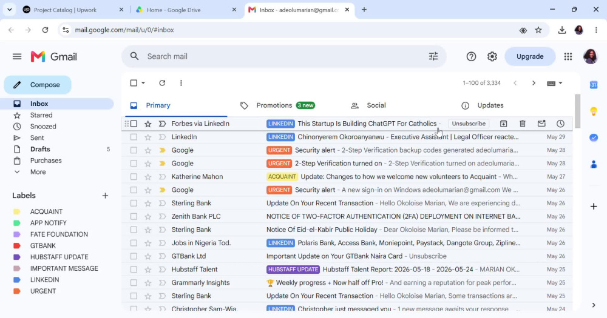Delete the Forbes via LinkedIn email

[522, 124]
